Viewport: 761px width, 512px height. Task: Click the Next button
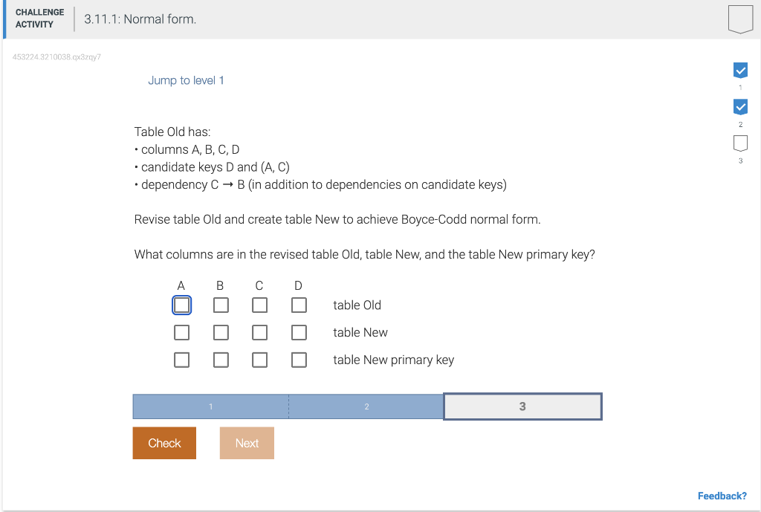tap(247, 443)
